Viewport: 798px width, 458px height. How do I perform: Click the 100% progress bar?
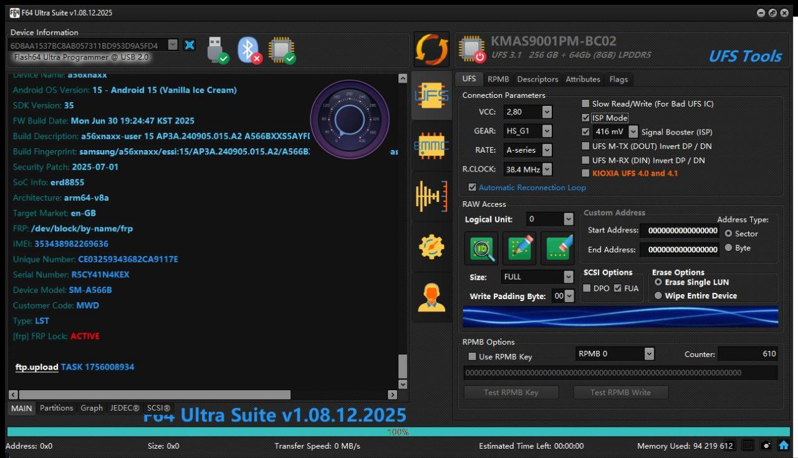point(398,432)
